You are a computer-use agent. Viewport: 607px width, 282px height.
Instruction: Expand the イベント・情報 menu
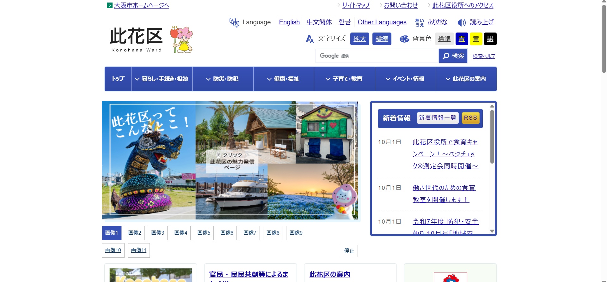click(x=405, y=79)
